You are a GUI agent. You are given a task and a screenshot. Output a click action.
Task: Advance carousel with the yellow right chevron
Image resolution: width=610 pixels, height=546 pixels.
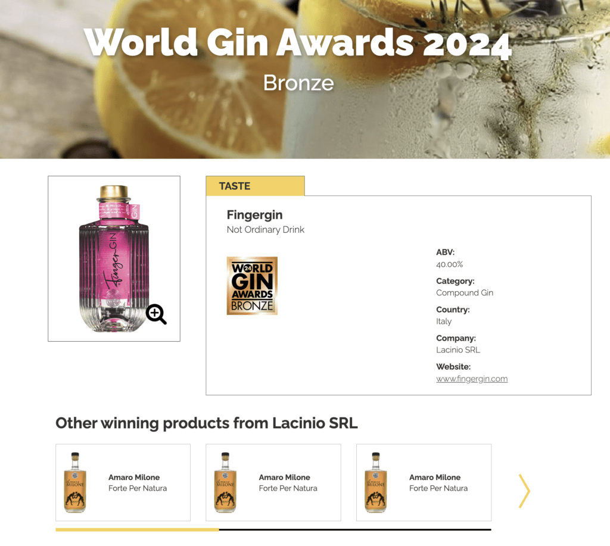click(x=524, y=491)
